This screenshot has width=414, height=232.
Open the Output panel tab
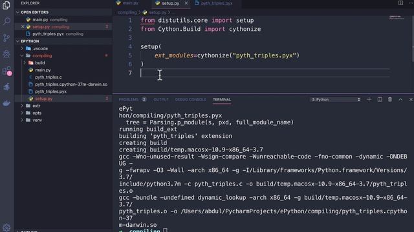coord(161,99)
